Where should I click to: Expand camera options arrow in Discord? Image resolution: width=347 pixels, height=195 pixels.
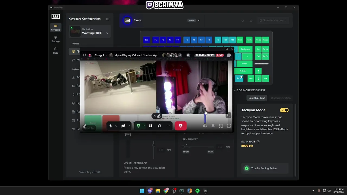(129, 126)
